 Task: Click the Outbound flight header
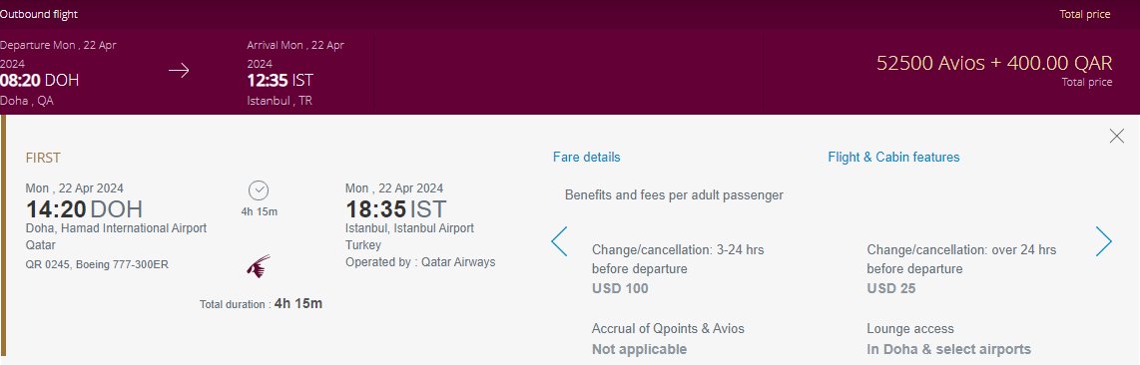click(39, 14)
